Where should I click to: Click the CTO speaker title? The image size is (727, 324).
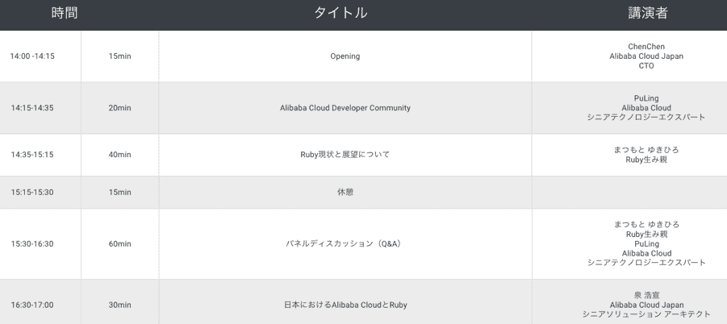646,66
